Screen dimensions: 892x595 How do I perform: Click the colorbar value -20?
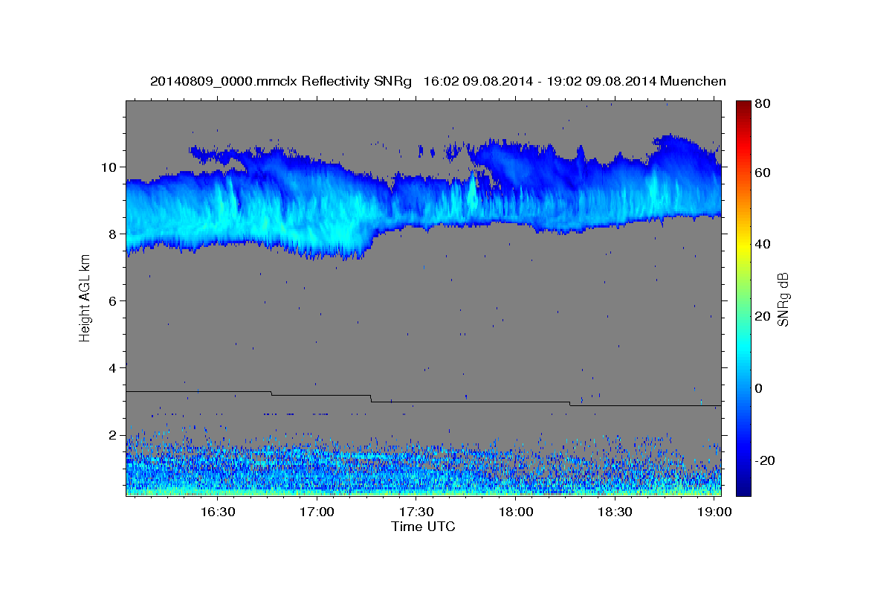[764, 460]
